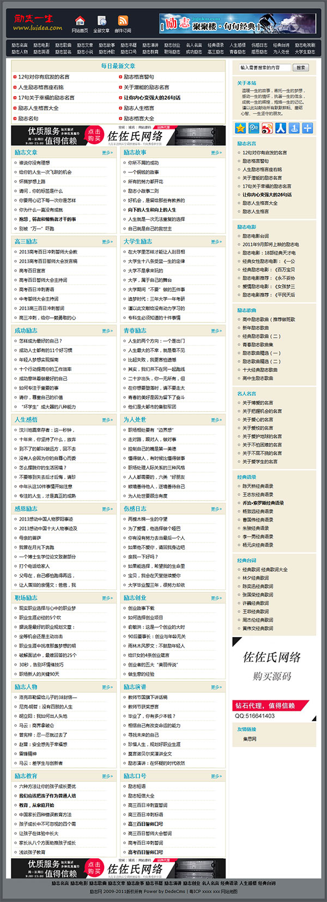This screenshot has height=902, width=327.
Task: Open the 励志创业 section heading
Action: point(135,598)
